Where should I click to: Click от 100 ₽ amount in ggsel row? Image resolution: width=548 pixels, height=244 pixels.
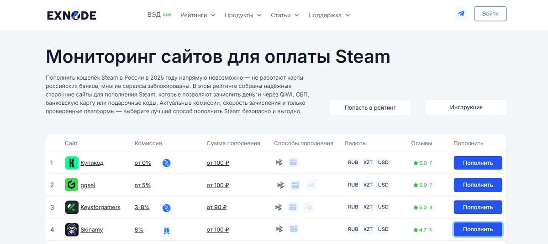[x=218, y=185]
